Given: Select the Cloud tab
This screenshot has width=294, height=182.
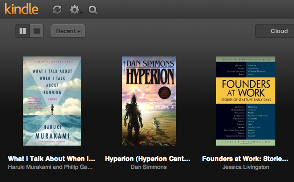Looking at the screenshot, I should pos(275,31).
